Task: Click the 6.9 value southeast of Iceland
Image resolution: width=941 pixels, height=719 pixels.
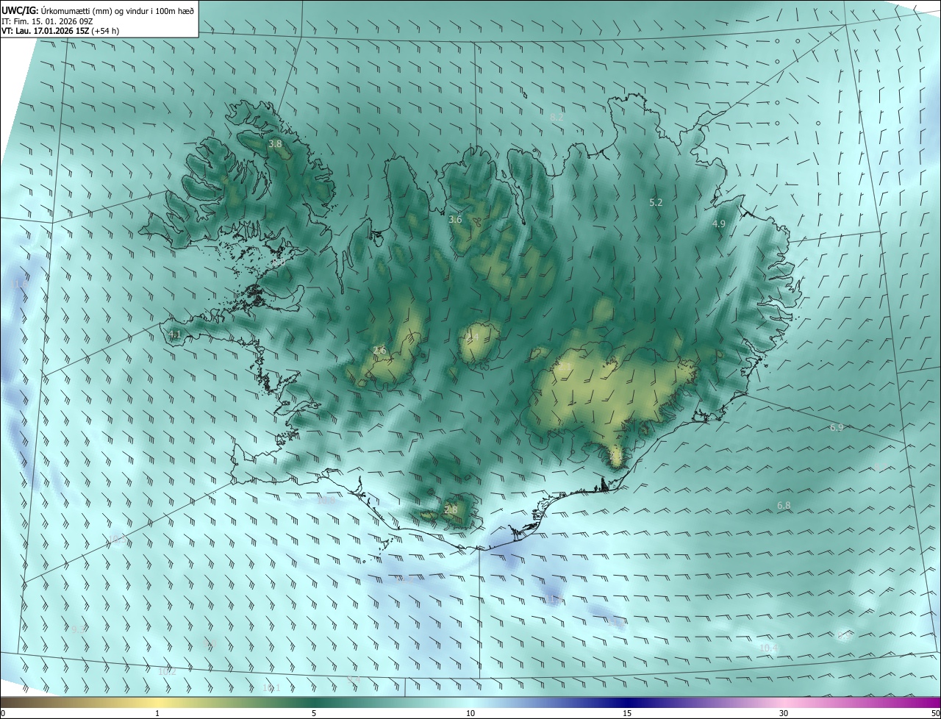Action: (x=837, y=428)
